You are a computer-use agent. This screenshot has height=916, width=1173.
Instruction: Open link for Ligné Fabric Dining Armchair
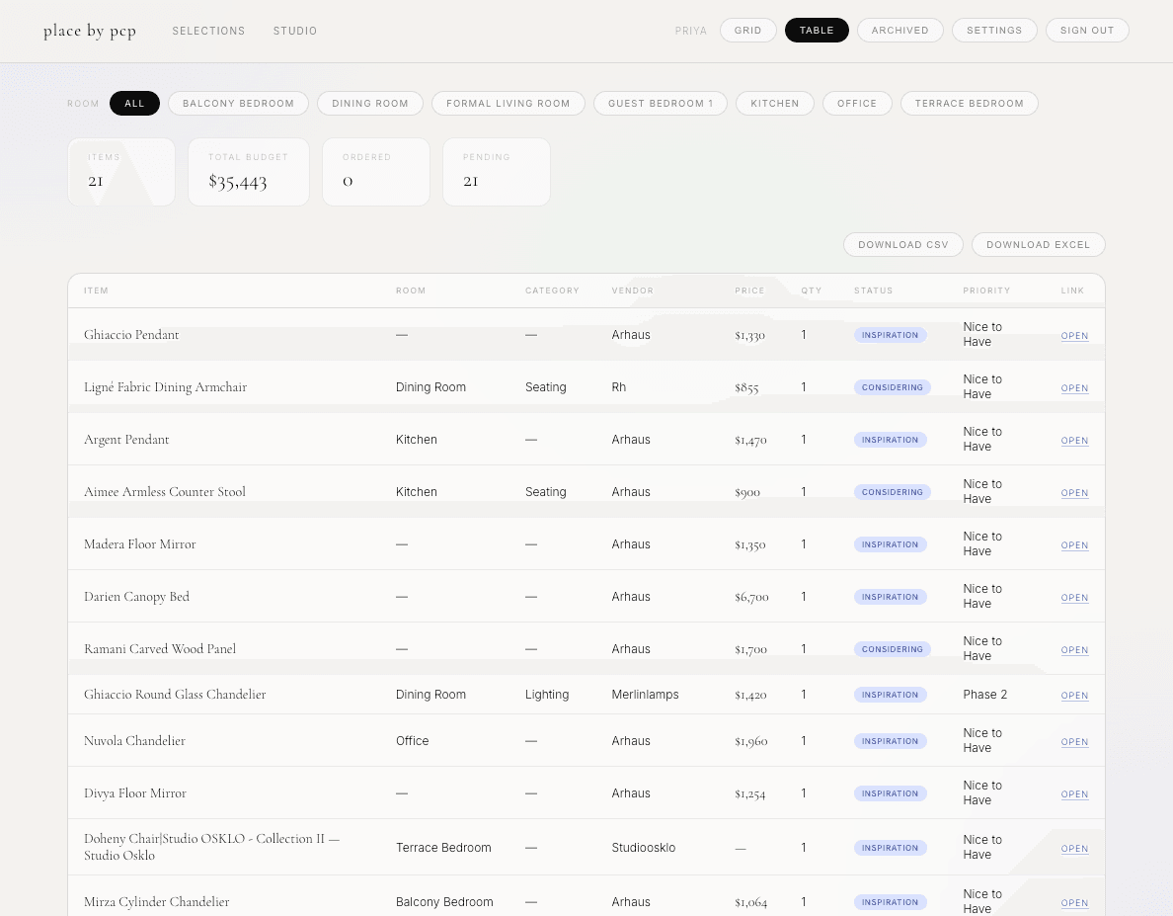tap(1074, 387)
